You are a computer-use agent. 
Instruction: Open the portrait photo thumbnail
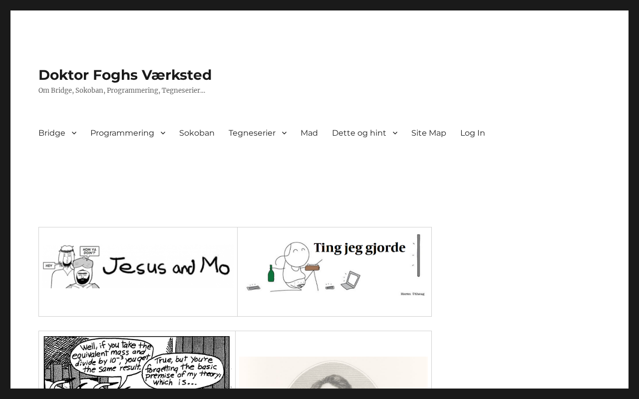[x=333, y=373]
